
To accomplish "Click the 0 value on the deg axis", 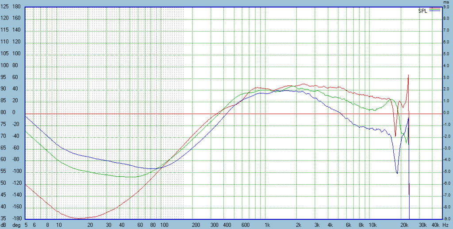I will click(x=14, y=113).
